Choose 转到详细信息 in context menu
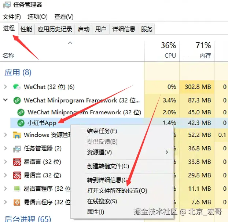Image resolution: width=228 pixels, height=222 pixels. tap(122, 180)
